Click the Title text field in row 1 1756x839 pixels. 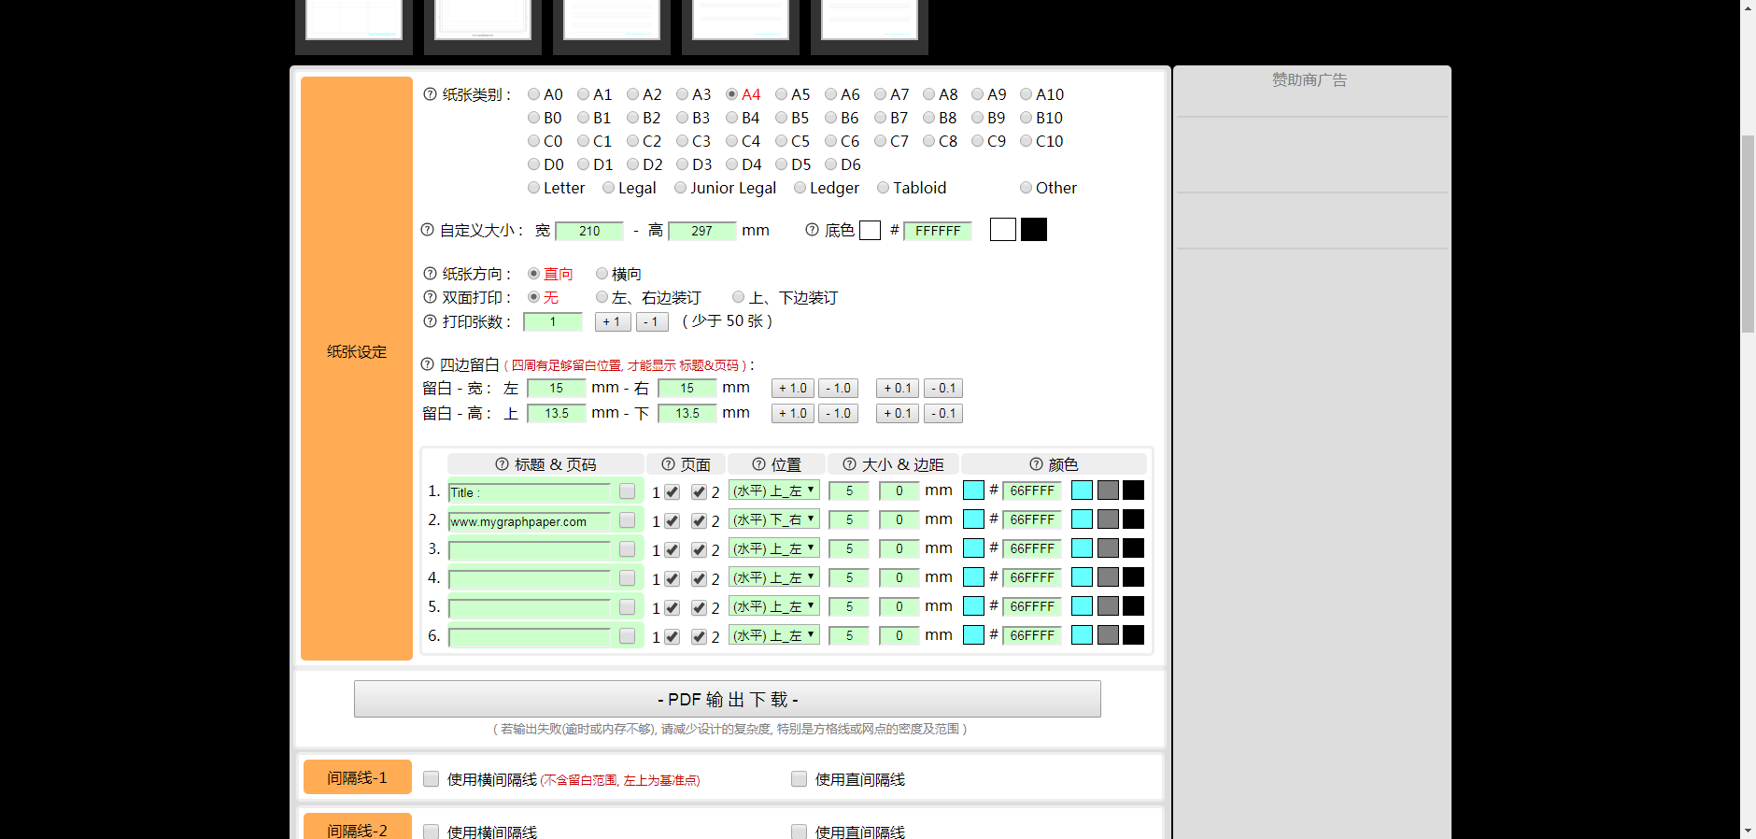pos(530,492)
